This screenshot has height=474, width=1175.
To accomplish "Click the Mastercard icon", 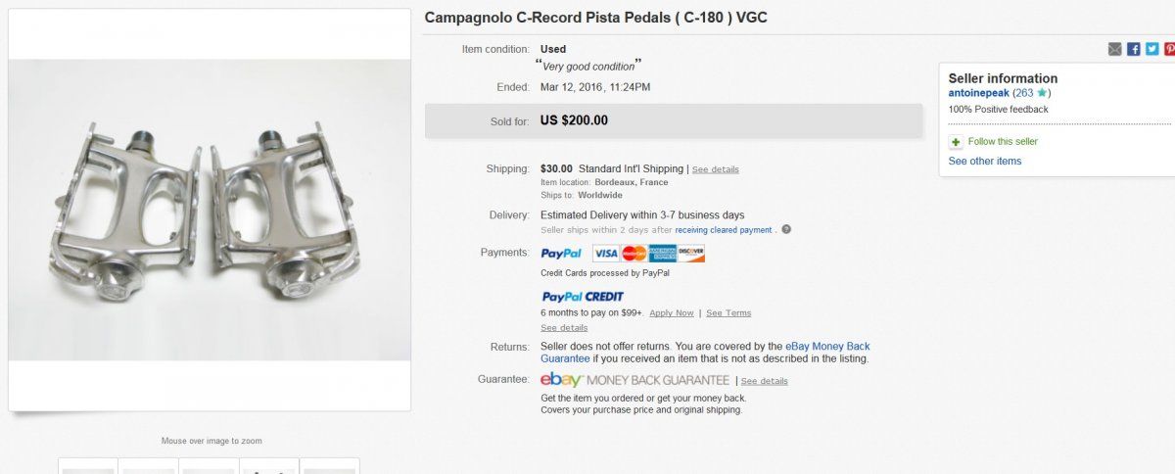I will pos(634,254).
